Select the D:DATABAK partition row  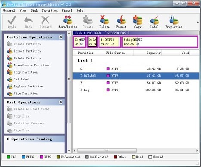tap(136, 76)
